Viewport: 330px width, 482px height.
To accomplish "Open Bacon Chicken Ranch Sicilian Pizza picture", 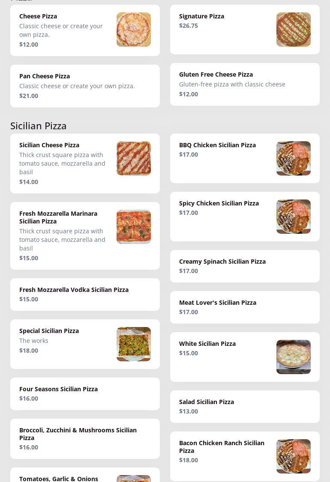I will pos(293,456).
